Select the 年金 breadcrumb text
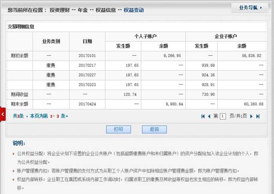Viewport: 274px width, 194px height. tap(83, 10)
